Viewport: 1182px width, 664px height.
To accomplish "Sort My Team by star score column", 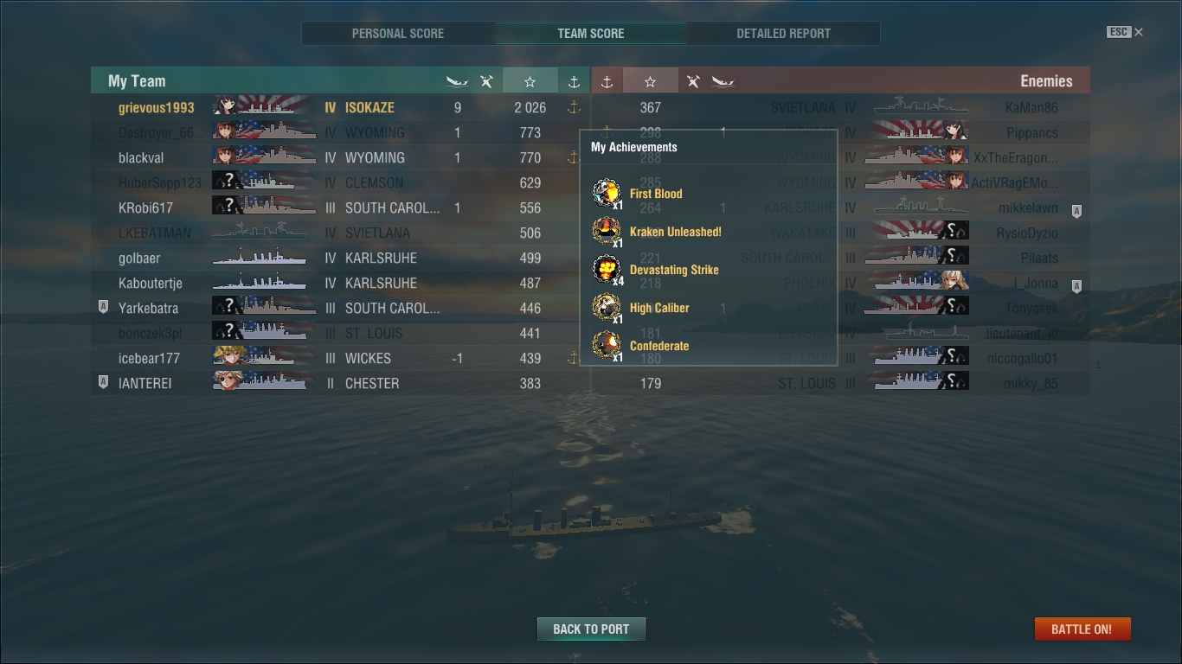I will [530, 81].
